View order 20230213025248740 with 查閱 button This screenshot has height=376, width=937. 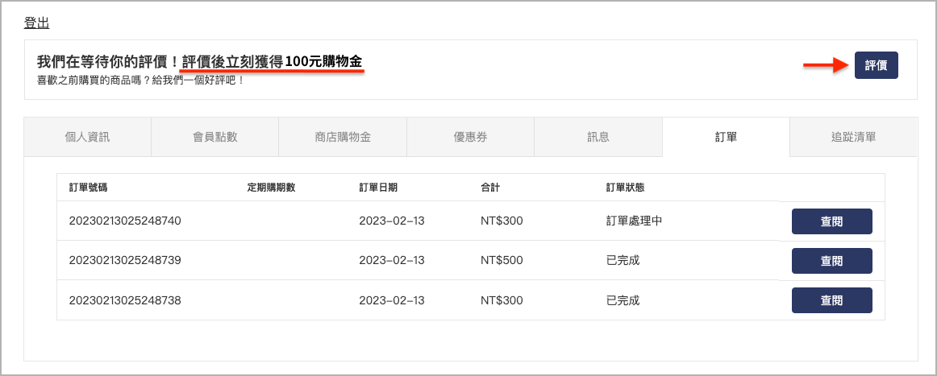[831, 221]
